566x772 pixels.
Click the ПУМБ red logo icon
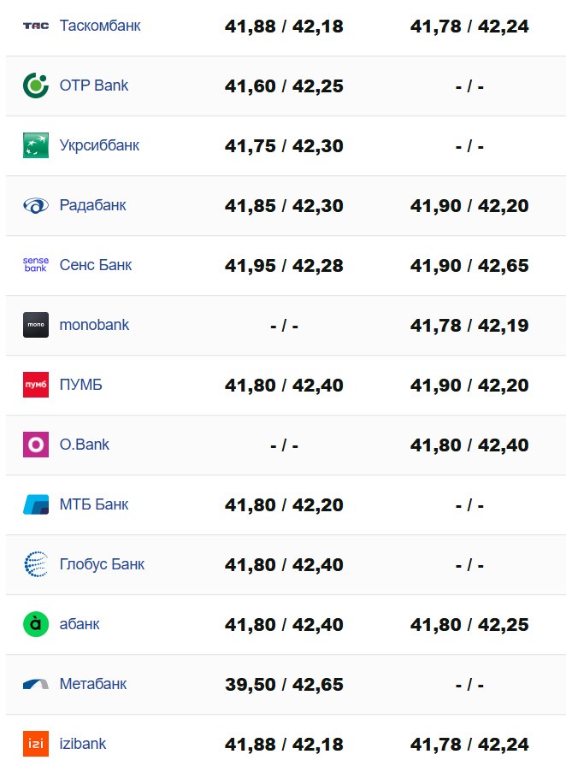(x=36, y=385)
